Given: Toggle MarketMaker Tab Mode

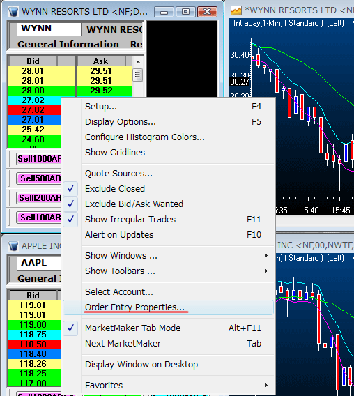Looking at the screenshot, I should (x=168, y=328).
